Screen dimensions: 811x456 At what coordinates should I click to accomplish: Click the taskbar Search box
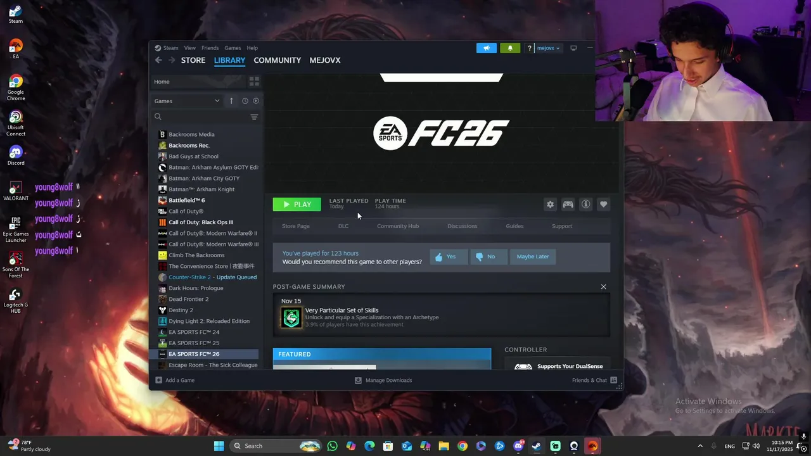click(275, 446)
